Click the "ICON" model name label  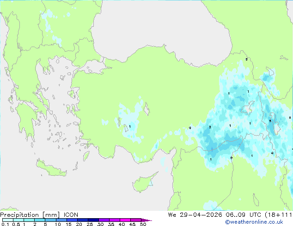pos(71,215)
